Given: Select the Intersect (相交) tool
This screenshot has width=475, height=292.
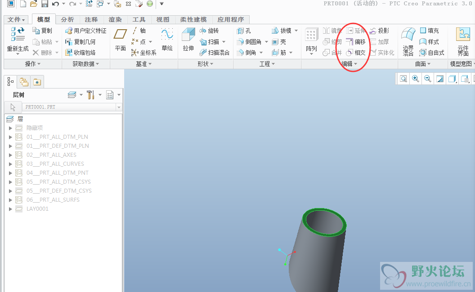Looking at the screenshot, I should (x=356, y=53).
